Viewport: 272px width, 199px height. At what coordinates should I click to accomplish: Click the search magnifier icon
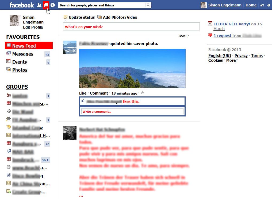[x=148, y=5]
